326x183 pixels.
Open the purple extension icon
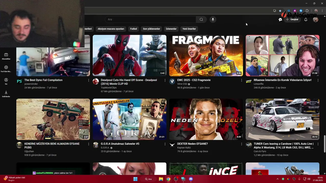[295, 11]
